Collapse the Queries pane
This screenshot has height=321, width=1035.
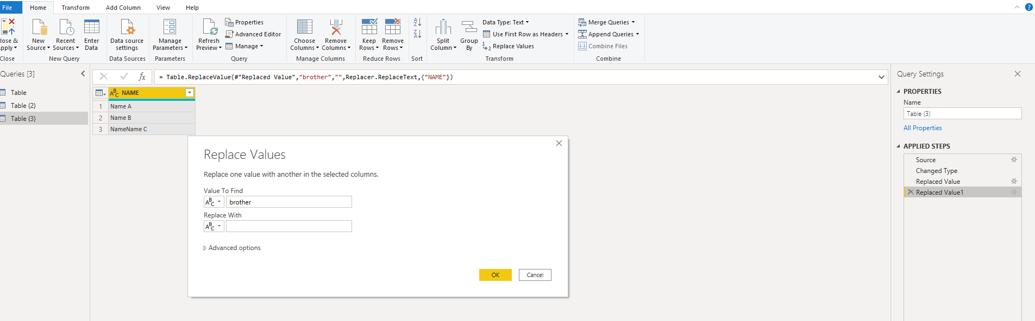pos(83,74)
